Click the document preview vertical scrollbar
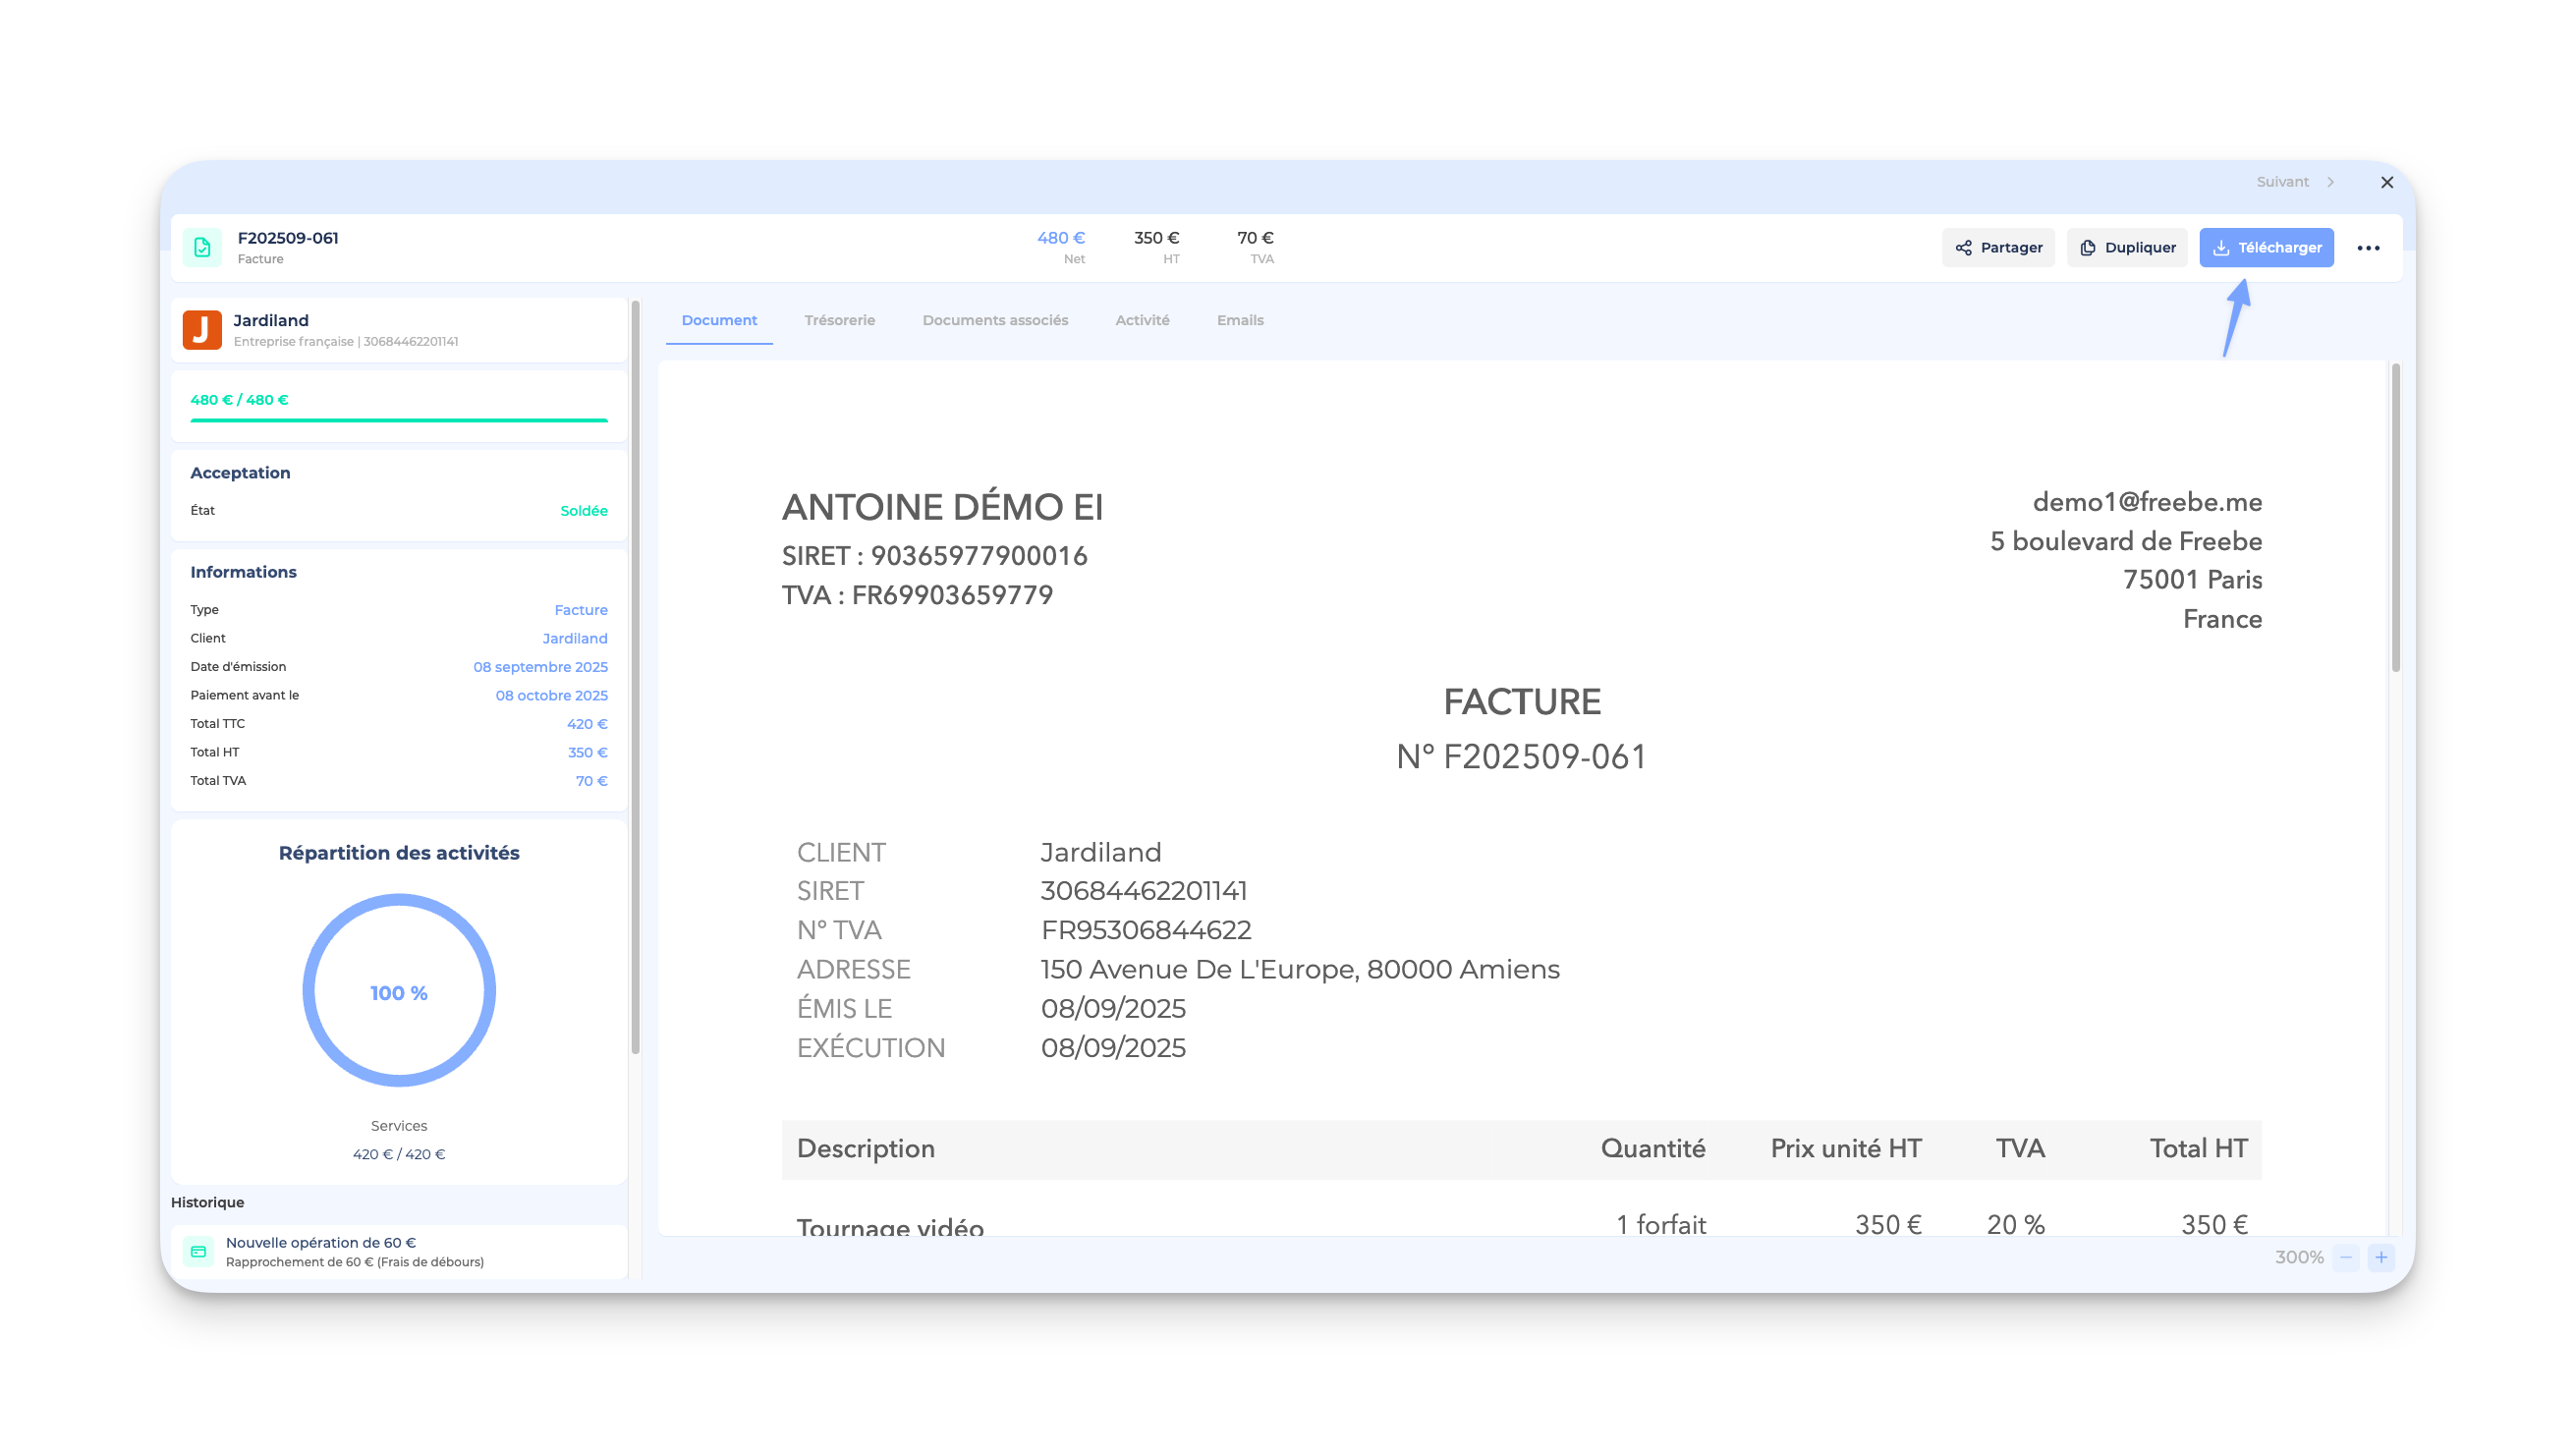Viewport: 2576px width, 1453px height. tap(2395, 520)
